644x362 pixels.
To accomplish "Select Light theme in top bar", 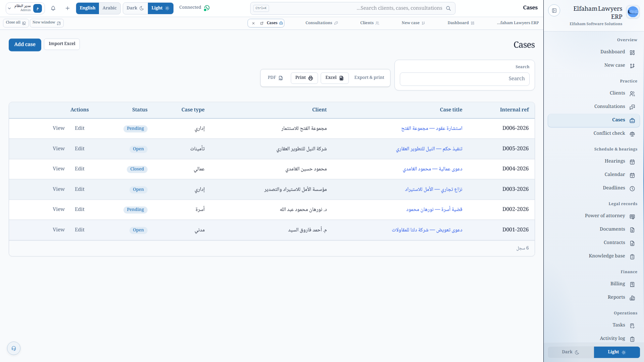I will (x=160, y=8).
